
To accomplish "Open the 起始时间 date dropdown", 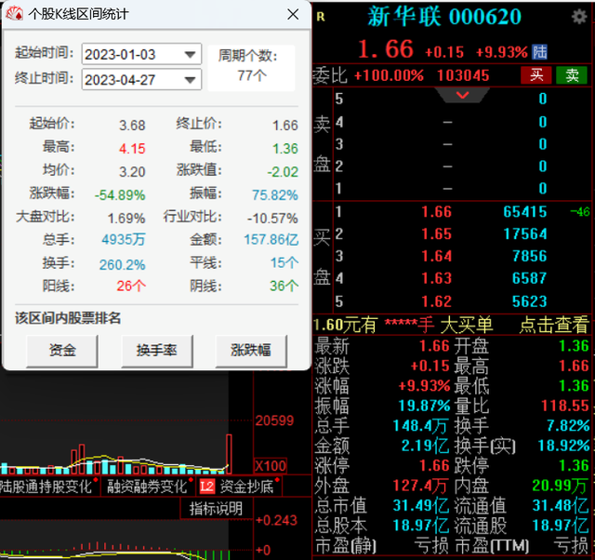I will pos(190,55).
